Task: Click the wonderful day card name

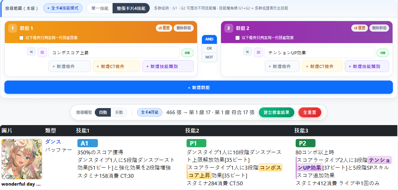Action: 21,184
